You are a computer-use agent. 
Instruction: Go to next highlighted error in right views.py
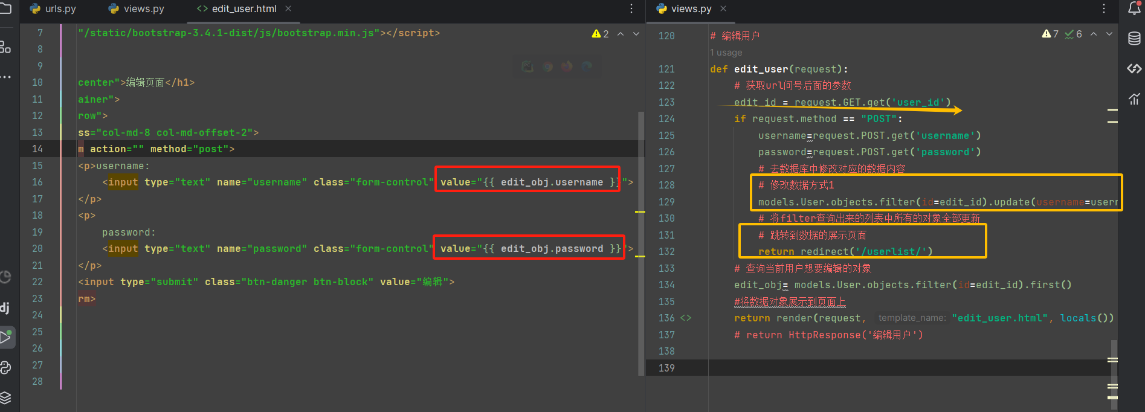[1109, 34]
